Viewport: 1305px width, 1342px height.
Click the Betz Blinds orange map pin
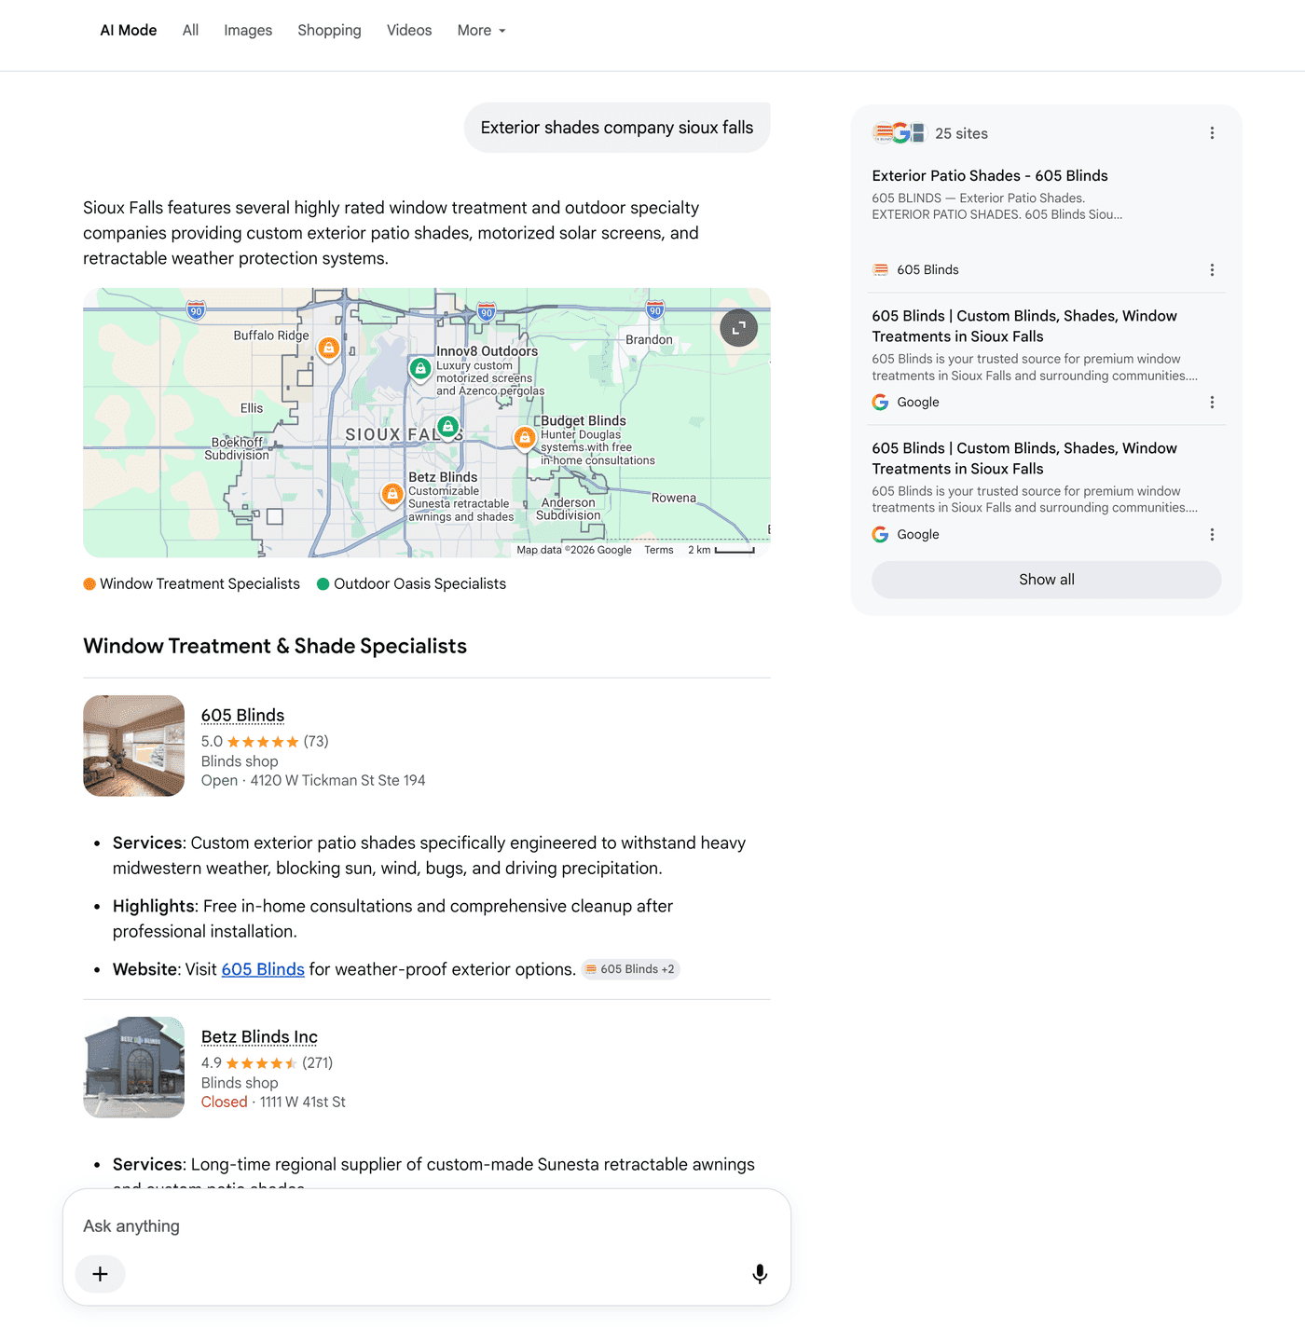(x=392, y=494)
